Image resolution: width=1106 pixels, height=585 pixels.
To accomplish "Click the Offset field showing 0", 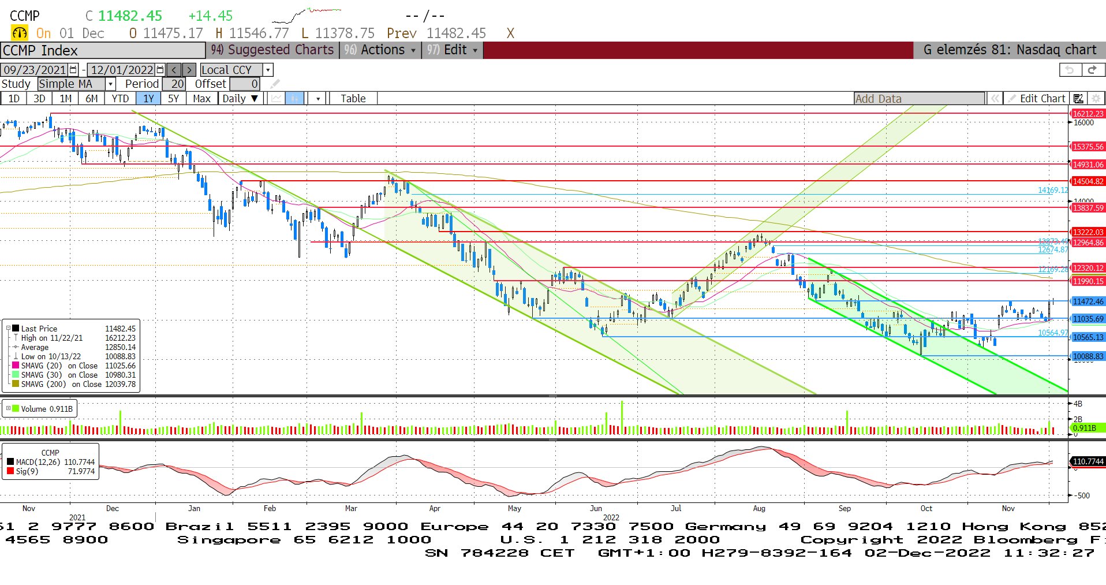I will coord(245,84).
